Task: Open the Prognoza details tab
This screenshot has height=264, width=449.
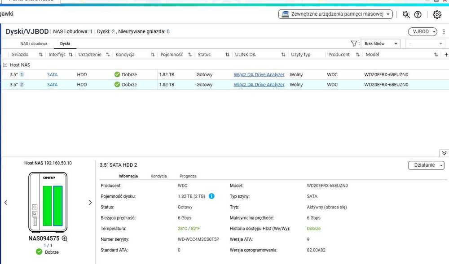Action: point(188,176)
